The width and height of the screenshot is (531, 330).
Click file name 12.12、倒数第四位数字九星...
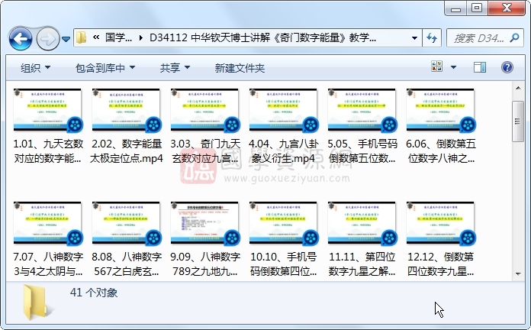coord(440,264)
